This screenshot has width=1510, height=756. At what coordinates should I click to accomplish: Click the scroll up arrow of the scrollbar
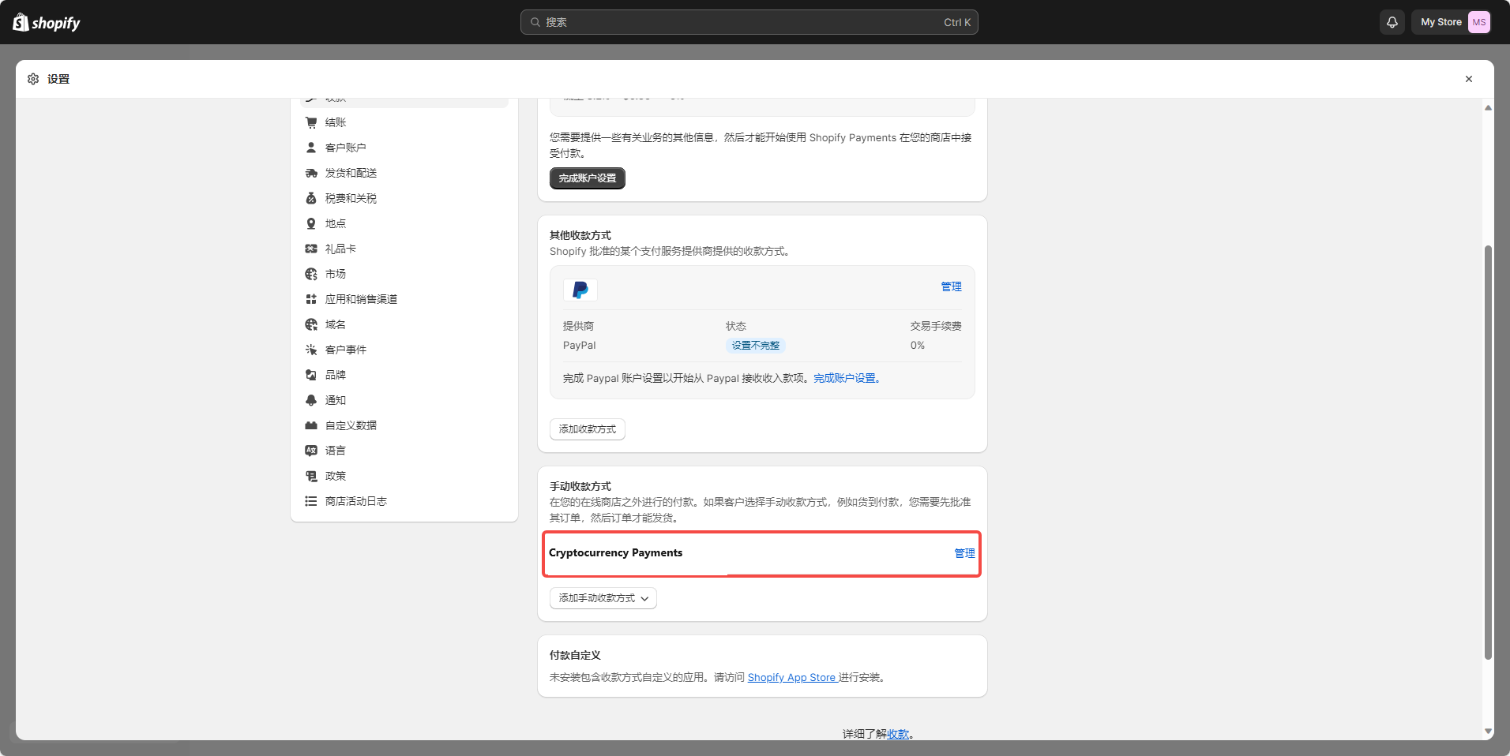pos(1488,107)
